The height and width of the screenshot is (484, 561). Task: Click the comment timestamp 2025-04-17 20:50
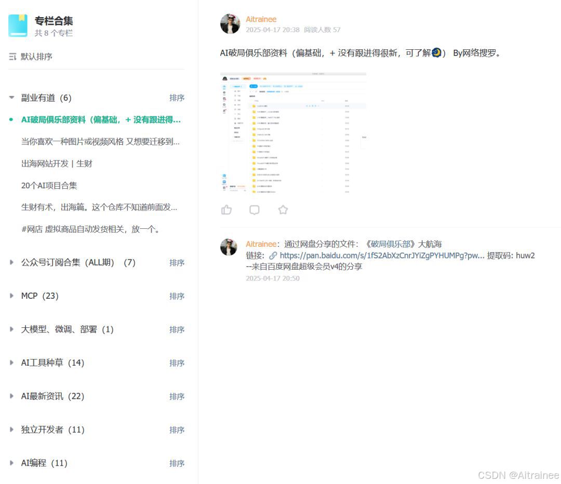pos(273,278)
